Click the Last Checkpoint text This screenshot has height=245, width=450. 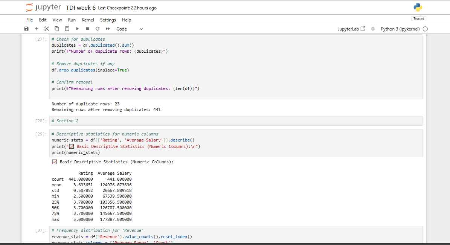click(127, 8)
